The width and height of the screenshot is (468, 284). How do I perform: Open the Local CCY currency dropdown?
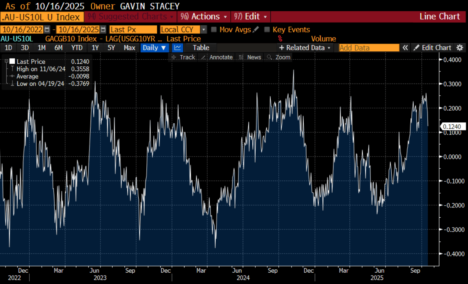tap(204, 30)
